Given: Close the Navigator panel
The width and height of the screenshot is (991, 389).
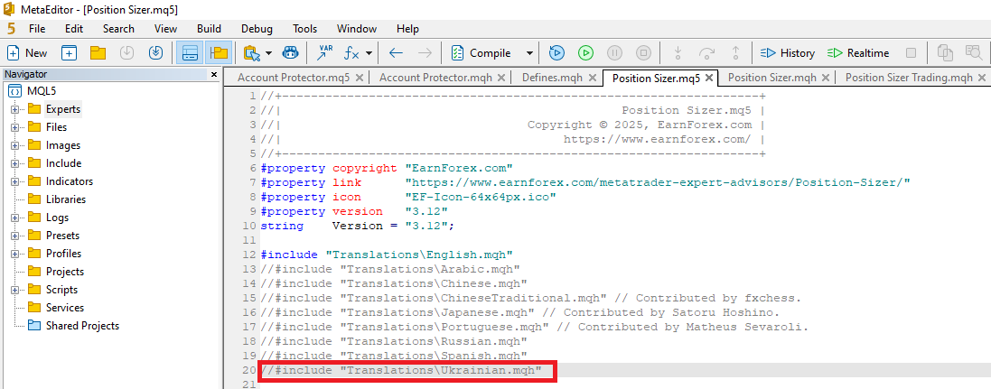Looking at the screenshot, I should [213, 75].
